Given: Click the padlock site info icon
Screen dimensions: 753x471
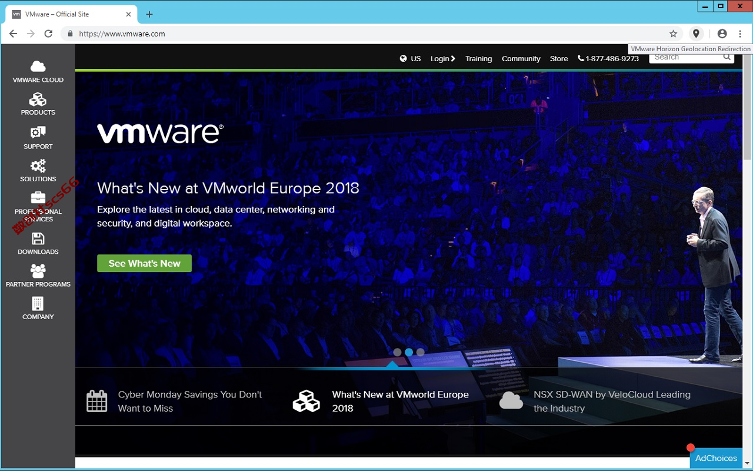Looking at the screenshot, I should pyautogui.click(x=70, y=34).
